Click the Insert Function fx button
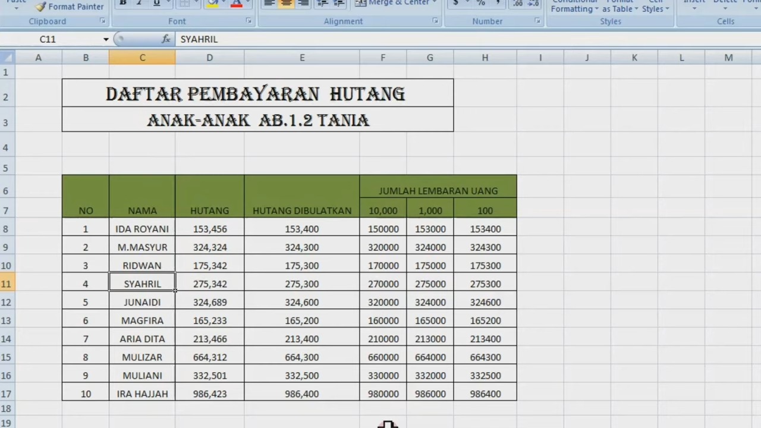The height and width of the screenshot is (428, 761). [x=166, y=39]
